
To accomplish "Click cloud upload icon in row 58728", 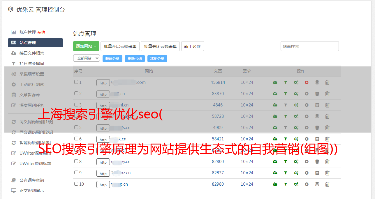I will pyautogui.click(x=275, y=116).
